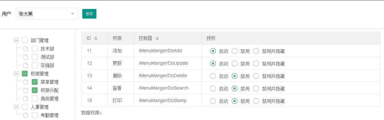Click the file icon beside 角色管理
Screen dimensions: 384x120
point(26,99)
